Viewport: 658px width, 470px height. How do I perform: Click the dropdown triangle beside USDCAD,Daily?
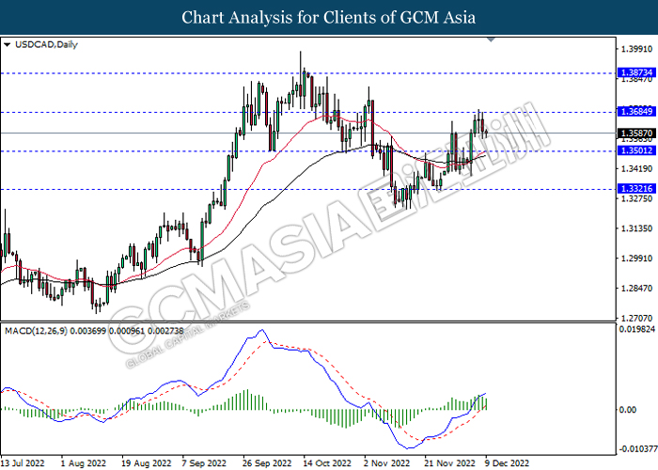click(x=8, y=44)
